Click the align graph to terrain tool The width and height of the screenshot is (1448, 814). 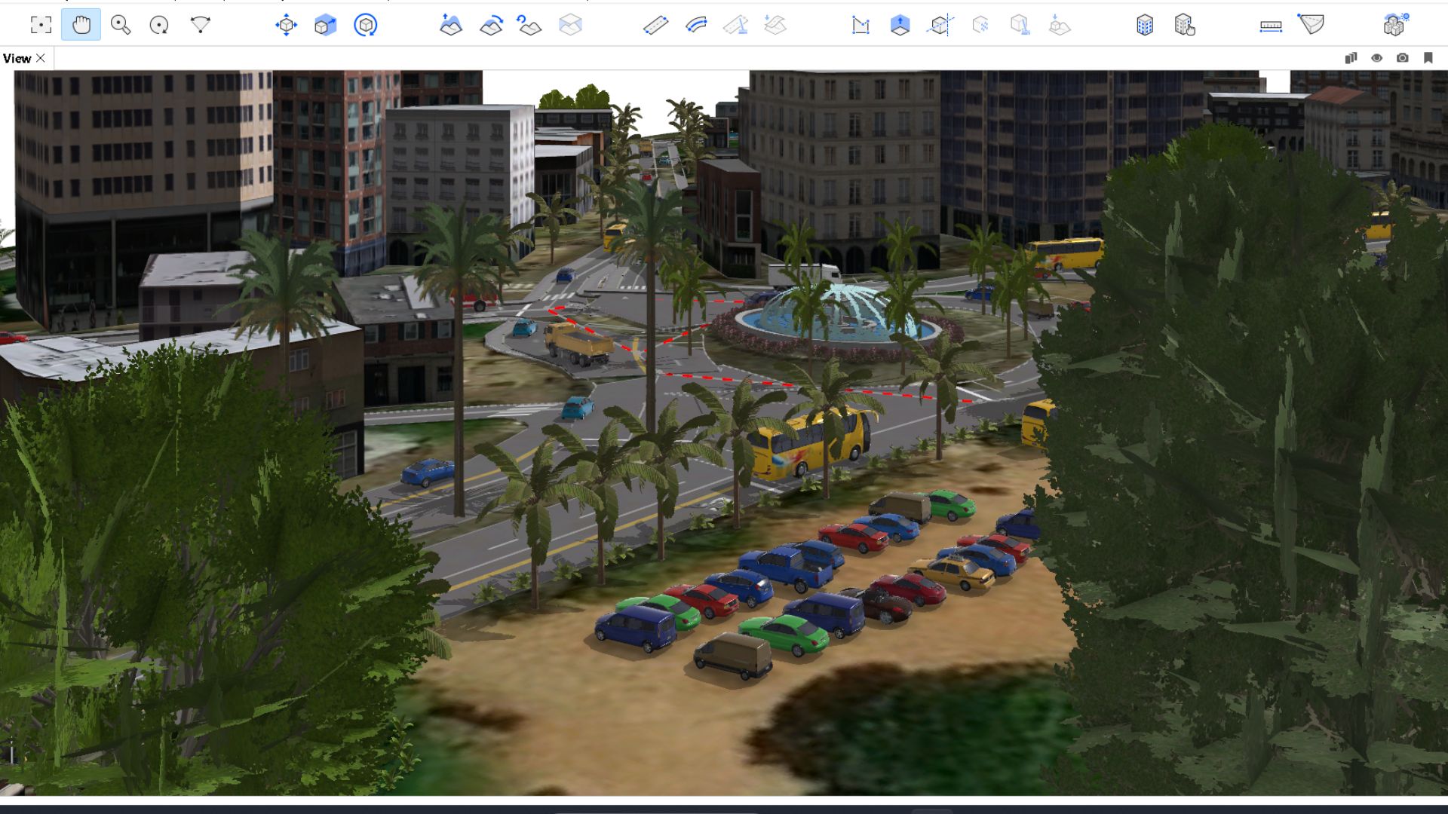[x=775, y=25]
